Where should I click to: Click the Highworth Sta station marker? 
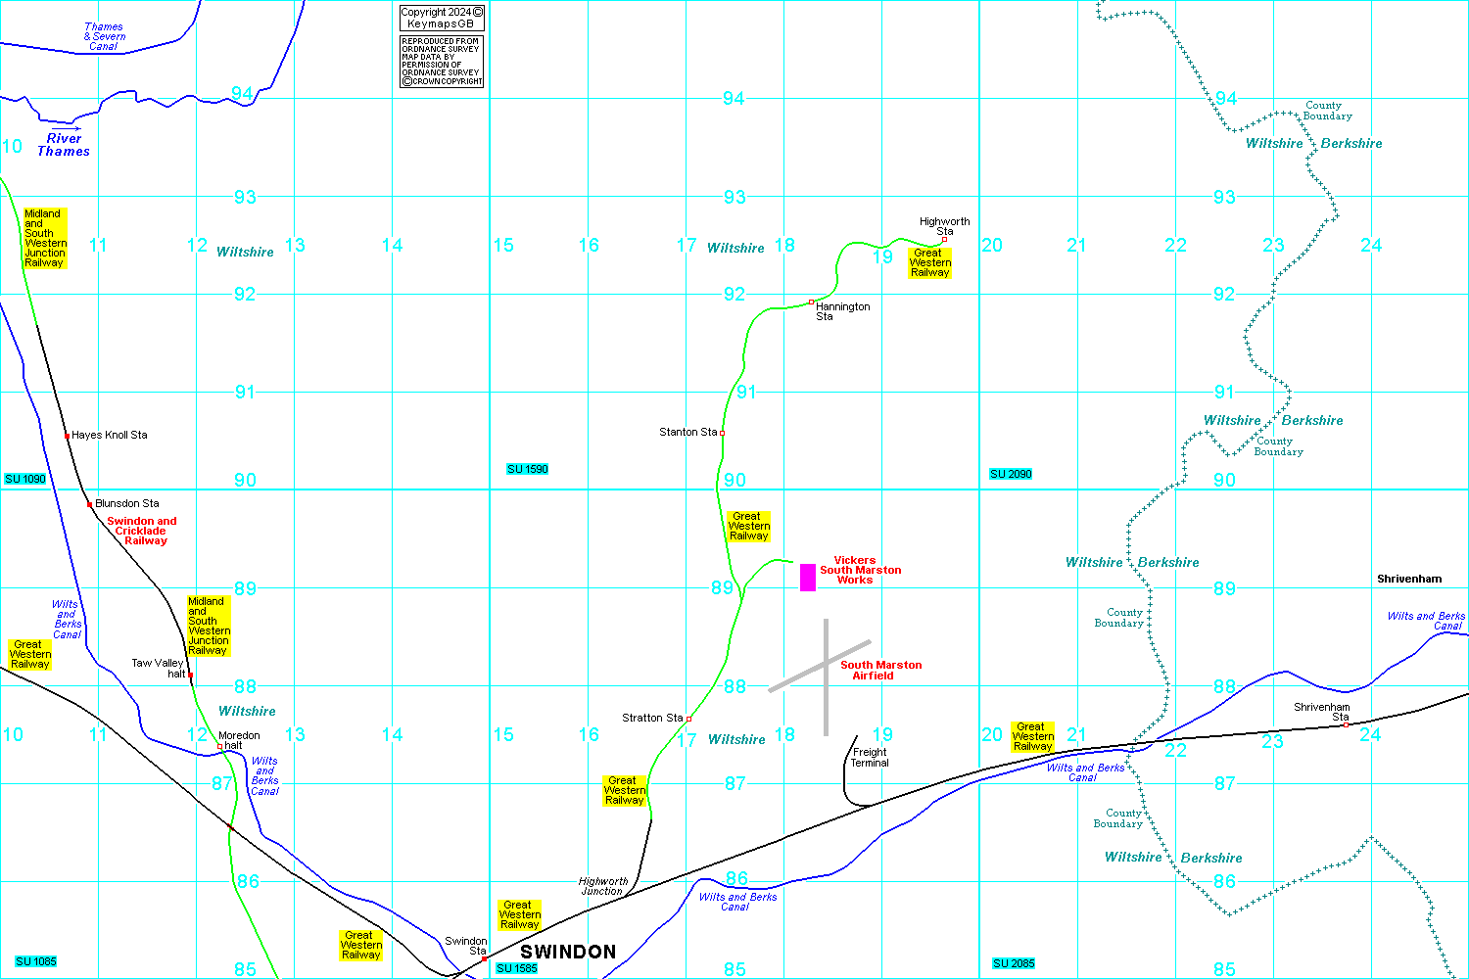click(x=944, y=239)
